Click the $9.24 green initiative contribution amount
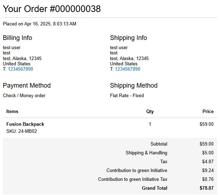 coord(206,171)
